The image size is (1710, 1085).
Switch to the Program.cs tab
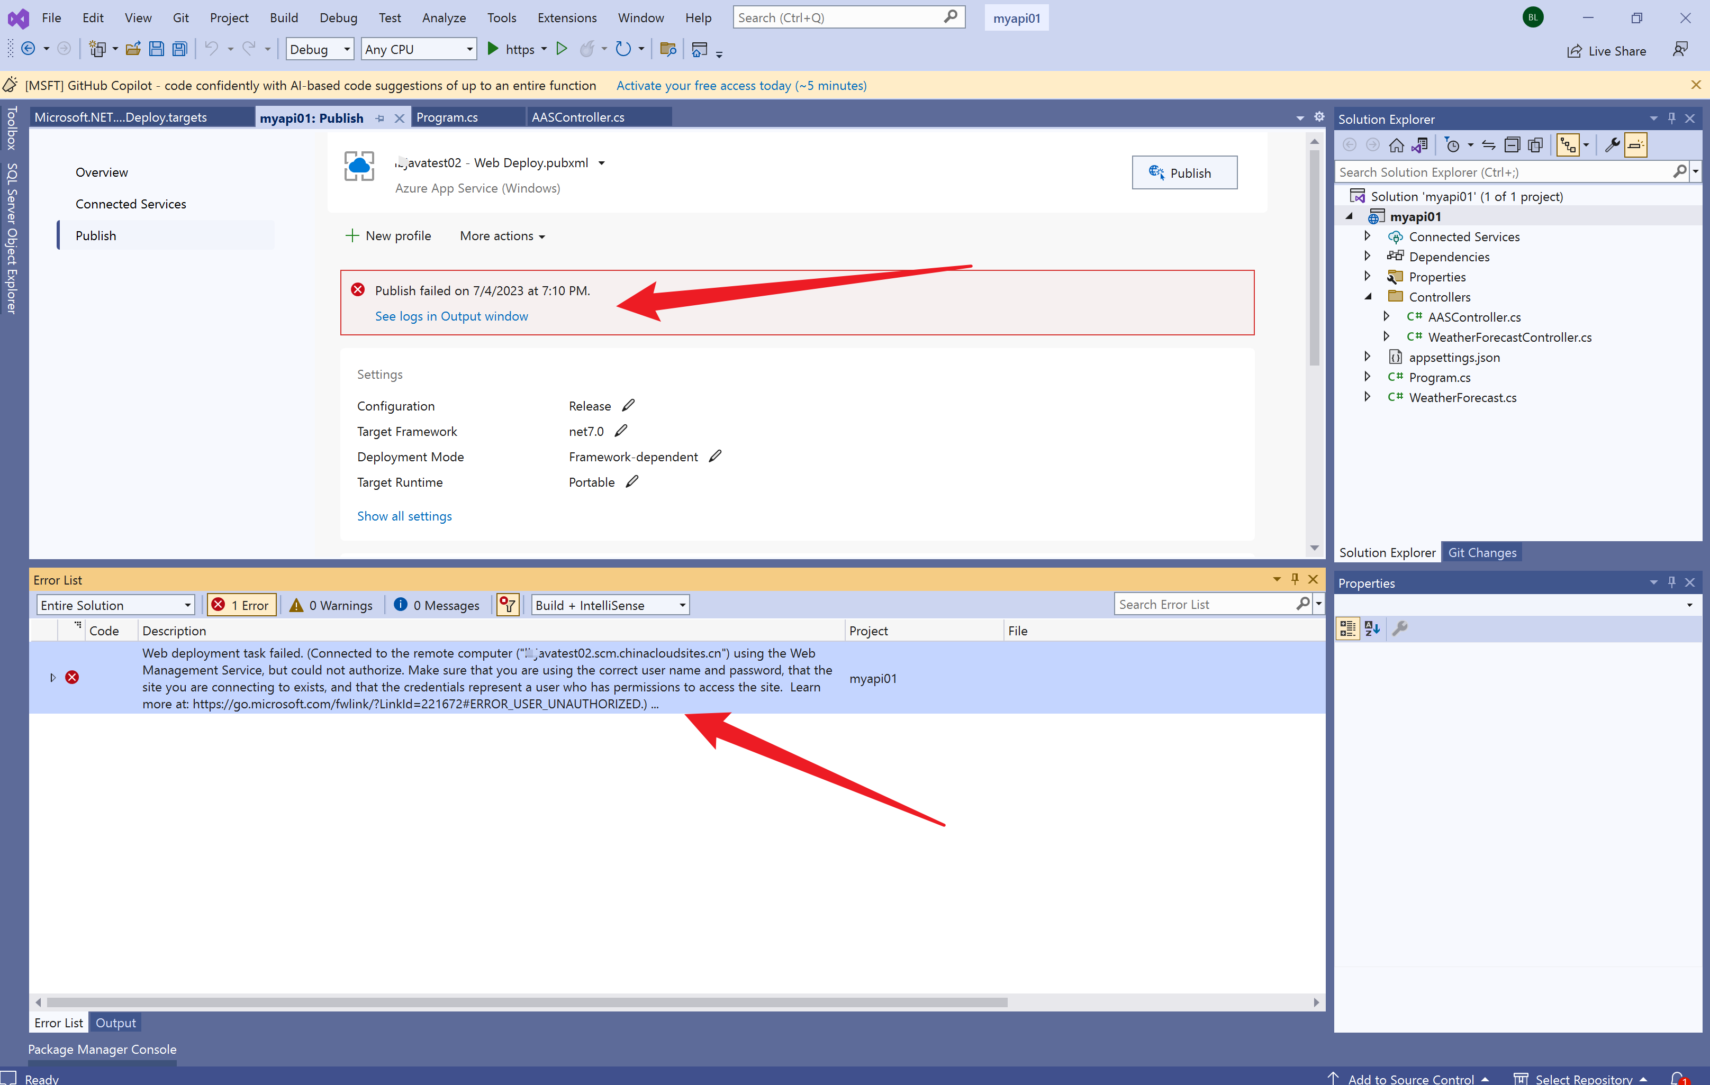447,117
